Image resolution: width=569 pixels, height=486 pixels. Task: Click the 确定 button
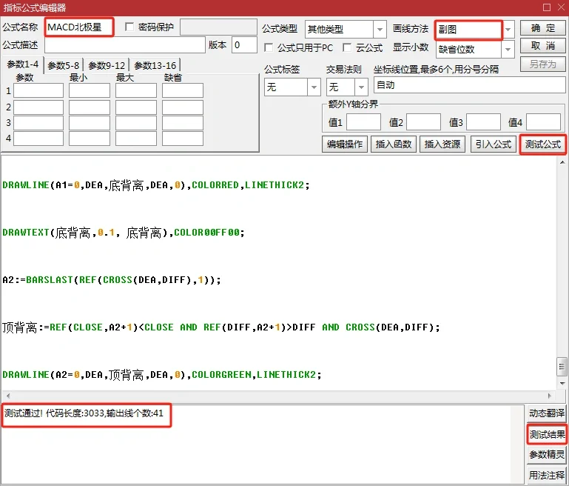point(543,28)
